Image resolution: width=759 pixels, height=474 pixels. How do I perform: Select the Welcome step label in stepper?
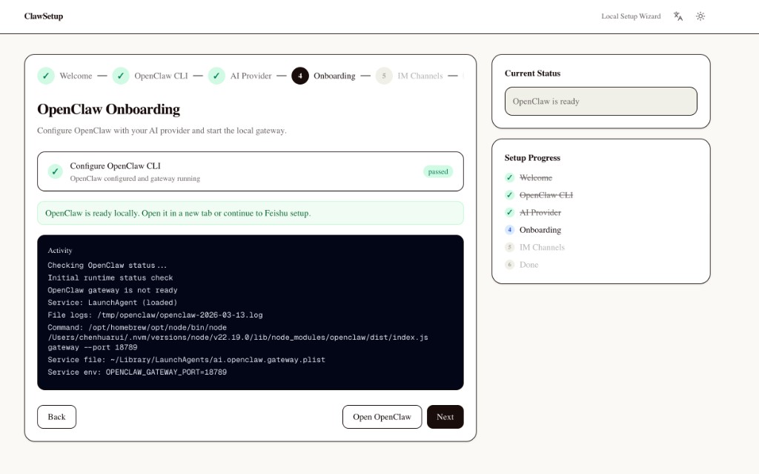pos(76,76)
